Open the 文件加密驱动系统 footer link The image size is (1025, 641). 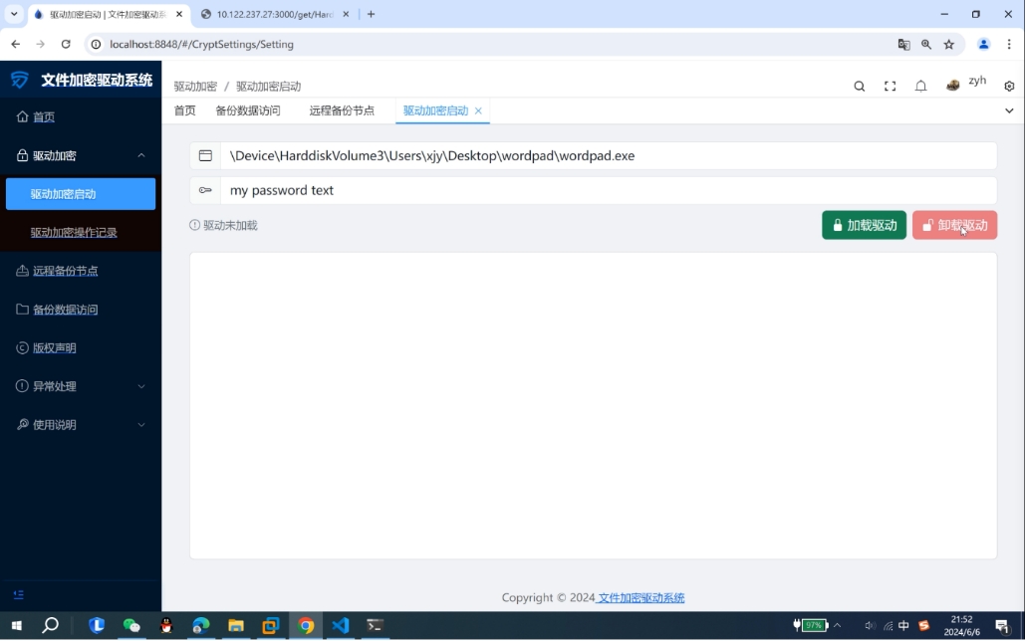(641, 598)
